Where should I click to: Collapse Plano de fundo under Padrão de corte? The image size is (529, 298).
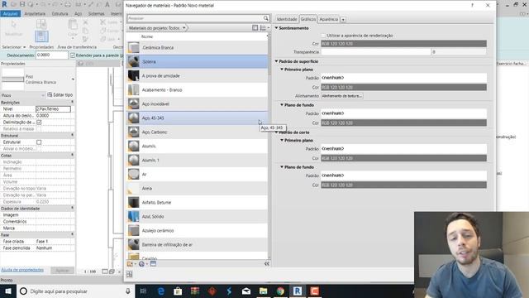pos(282,167)
